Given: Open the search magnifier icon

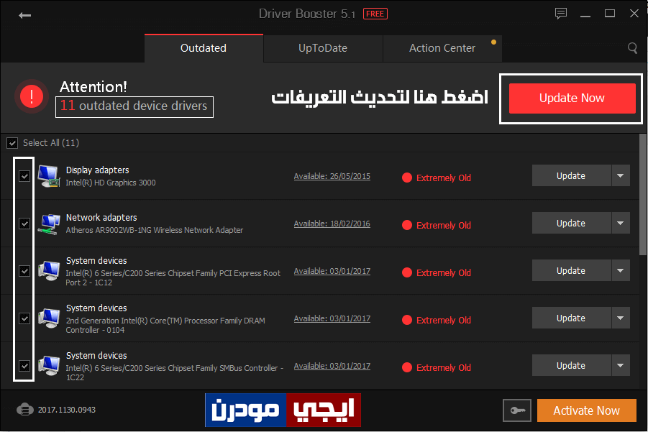Looking at the screenshot, I should (632, 48).
